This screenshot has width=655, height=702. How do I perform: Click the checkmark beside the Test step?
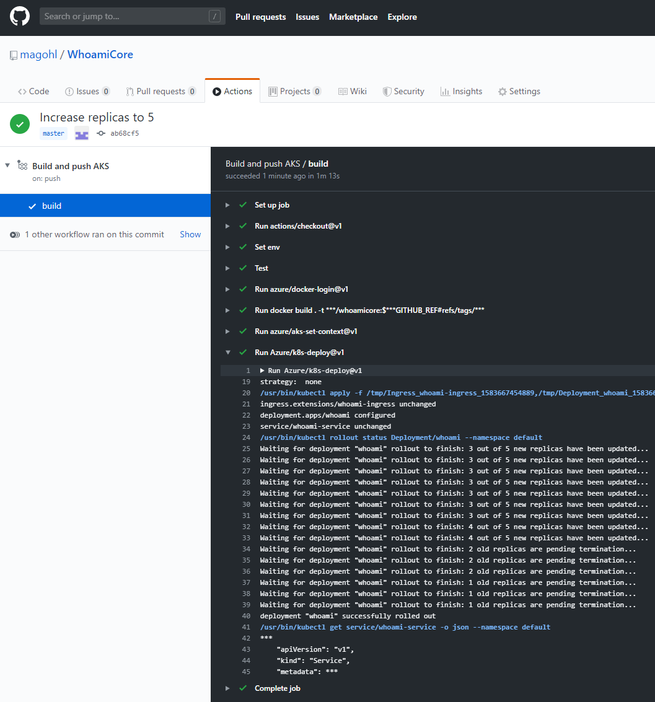point(242,268)
